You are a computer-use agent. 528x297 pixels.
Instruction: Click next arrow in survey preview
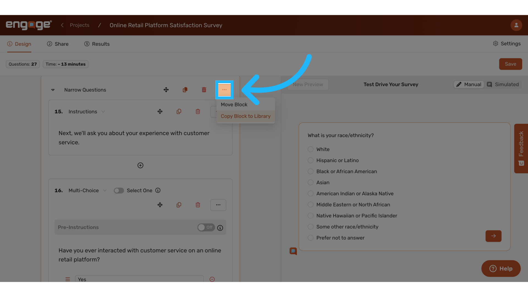(x=493, y=236)
